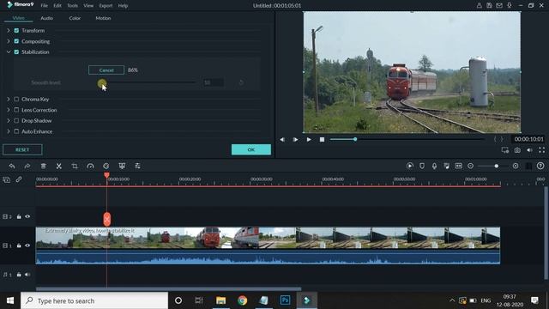Cancel the stabilization analysis
The width and height of the screenshot is (549, 309).
click(106, 70)
